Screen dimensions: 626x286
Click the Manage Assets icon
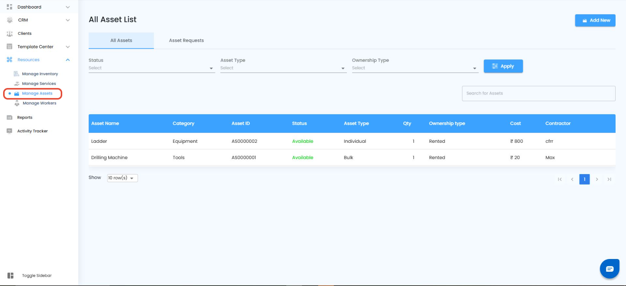point(17,93)
